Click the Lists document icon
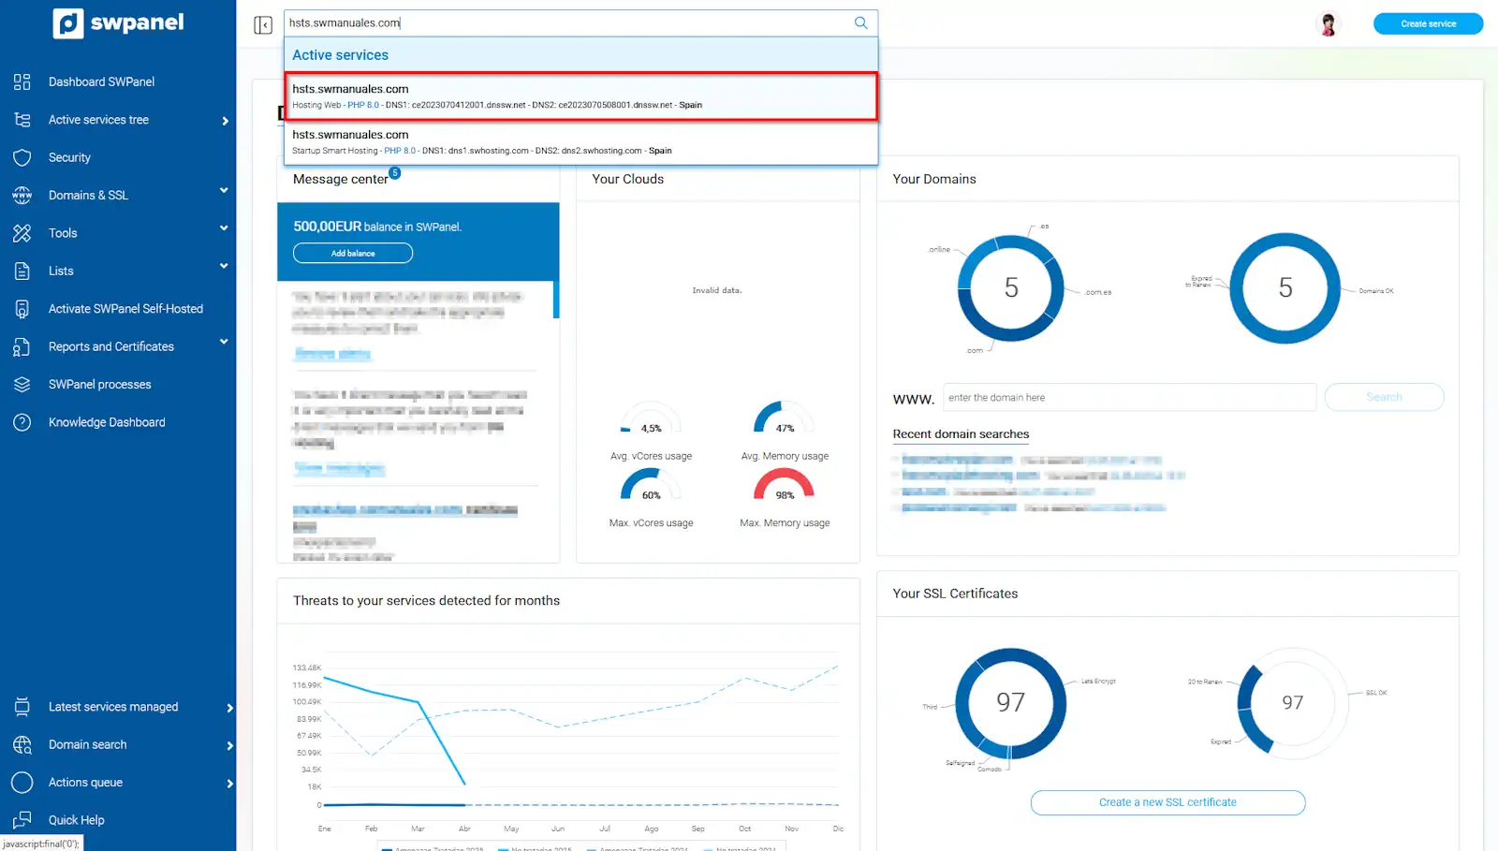 coord(22,271)
